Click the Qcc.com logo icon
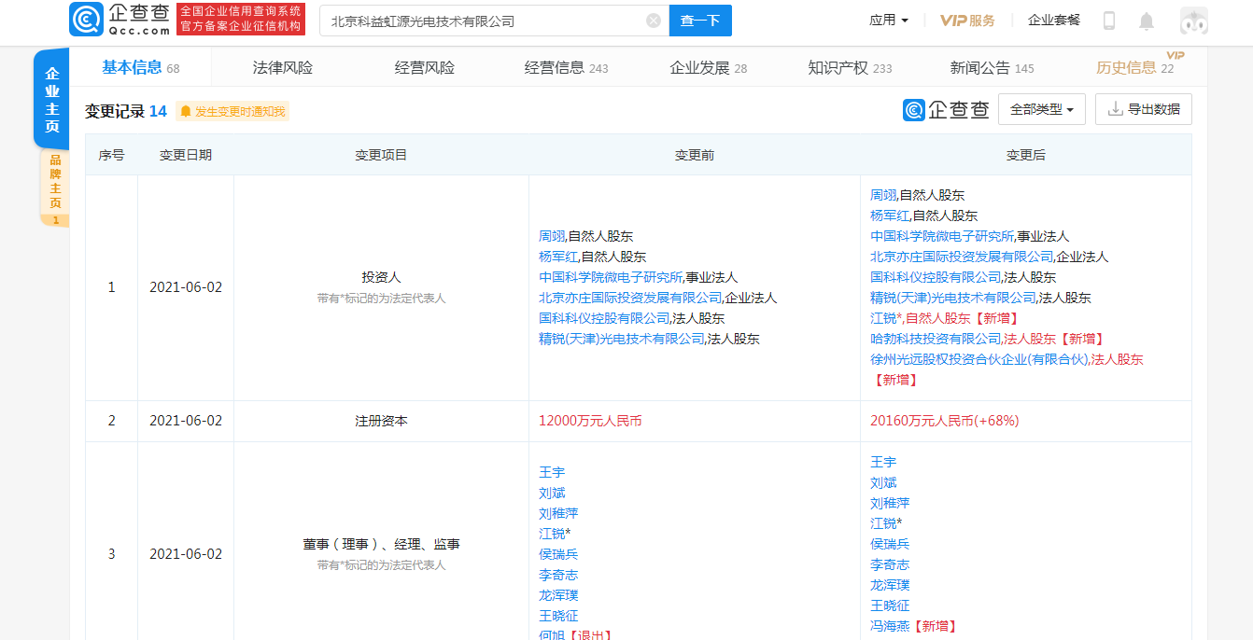The height and width of the screenshot is (640, 1253). tap(85, 20)
